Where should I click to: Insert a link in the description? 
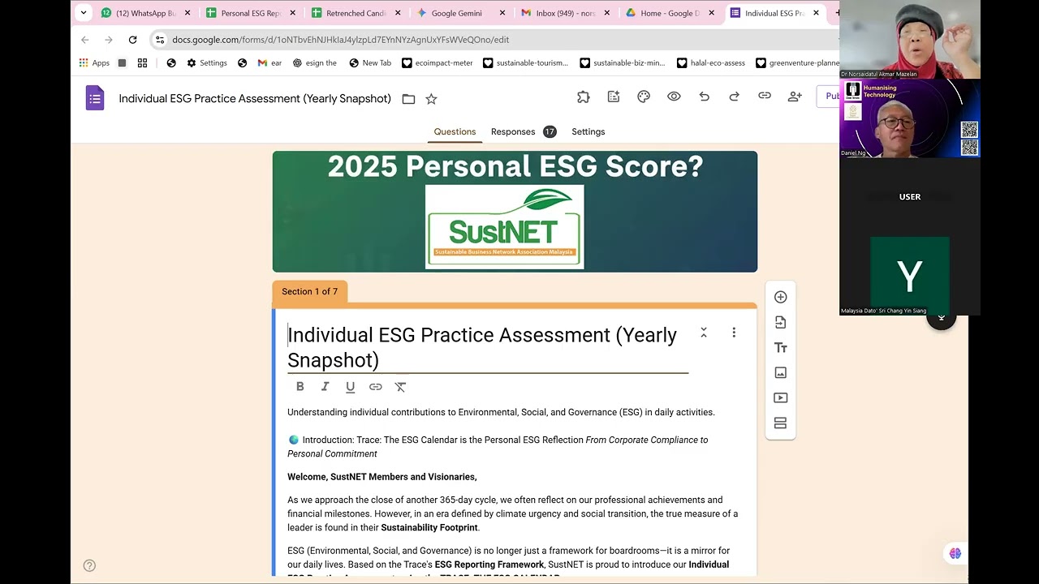pyautogui.click(x=375, y=387)
